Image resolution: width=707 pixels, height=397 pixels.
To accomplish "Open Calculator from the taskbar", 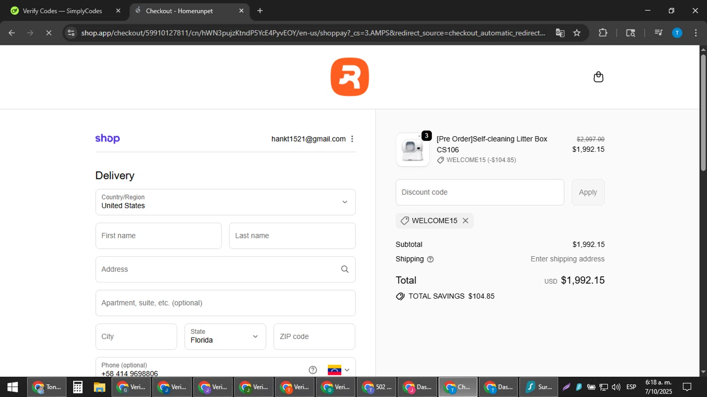I will click(x=78, y=387).
